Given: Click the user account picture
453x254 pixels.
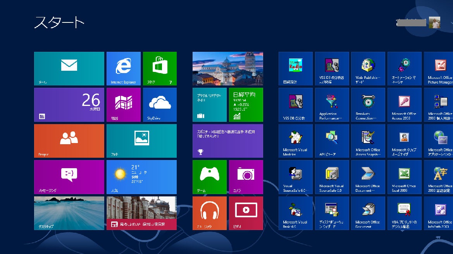Looking at the screenshot, I should click(x=434, y=22).
